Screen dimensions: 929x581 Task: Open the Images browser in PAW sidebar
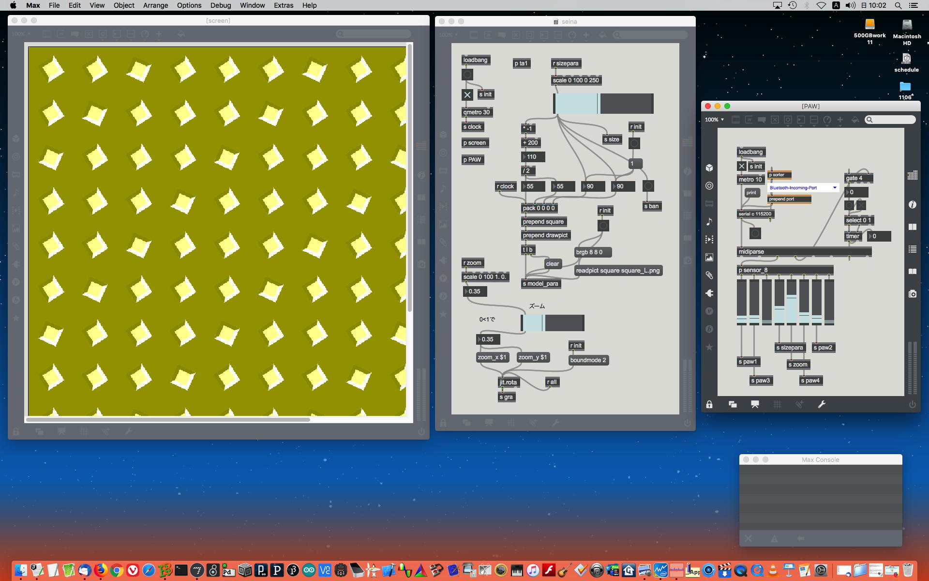tap(709, 258)
